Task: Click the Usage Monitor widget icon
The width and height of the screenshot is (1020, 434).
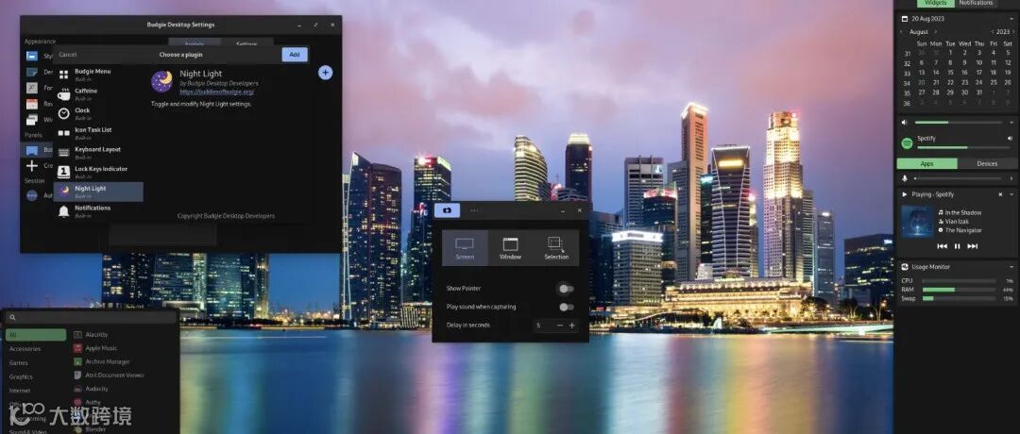Action: click(905, 267)
